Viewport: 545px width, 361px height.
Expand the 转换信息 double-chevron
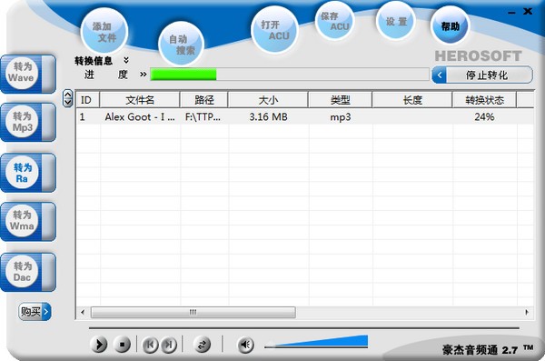point(126,60)
